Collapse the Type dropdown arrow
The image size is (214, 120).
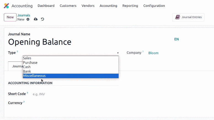tap(118, 53)
